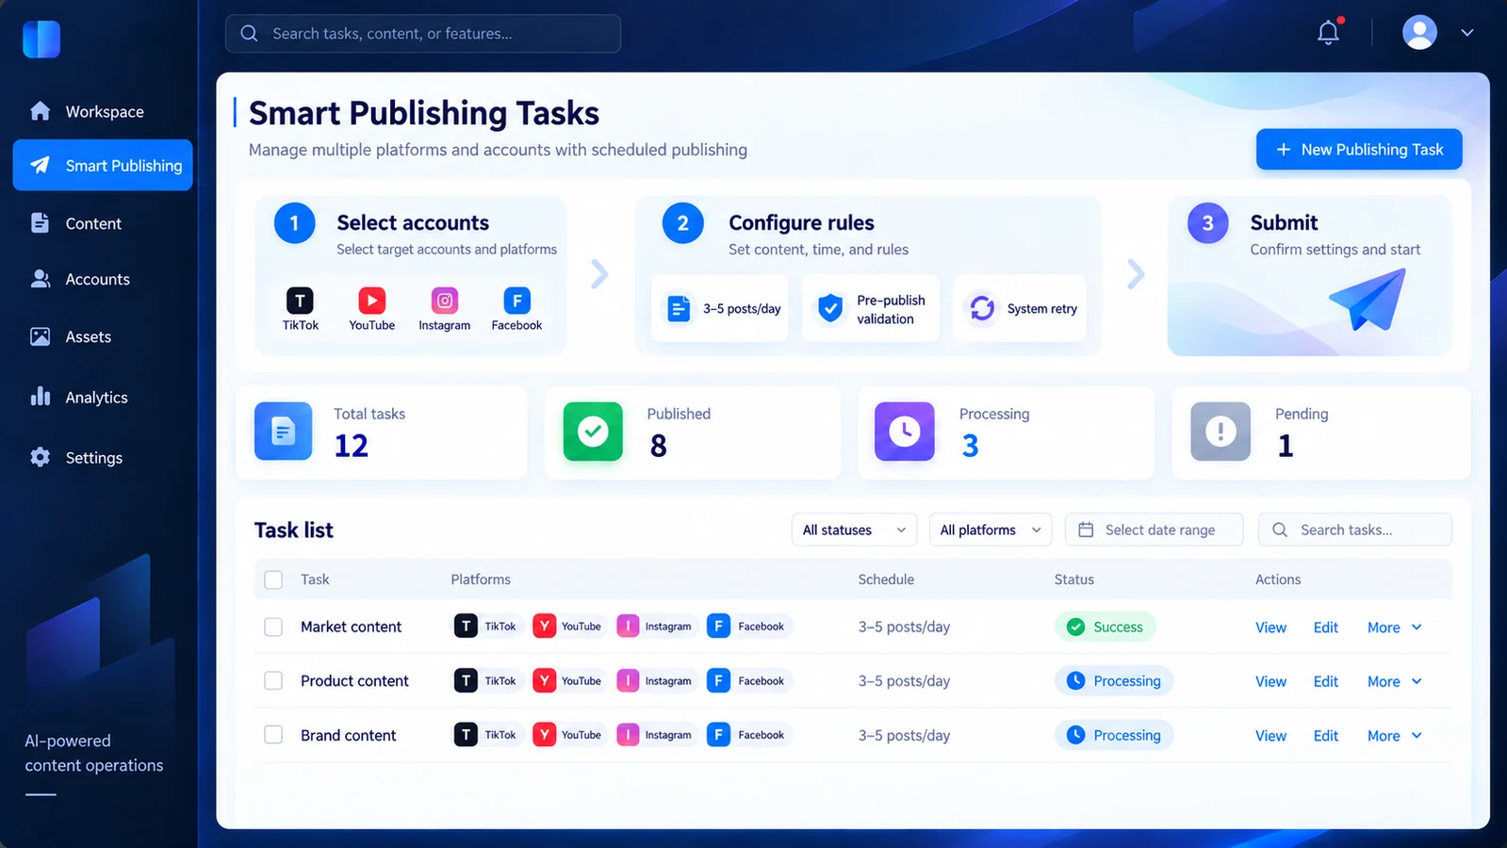Check the Market content row checkbox
1507x848 pixels.
pyautogui.click(x=273, y=627)
